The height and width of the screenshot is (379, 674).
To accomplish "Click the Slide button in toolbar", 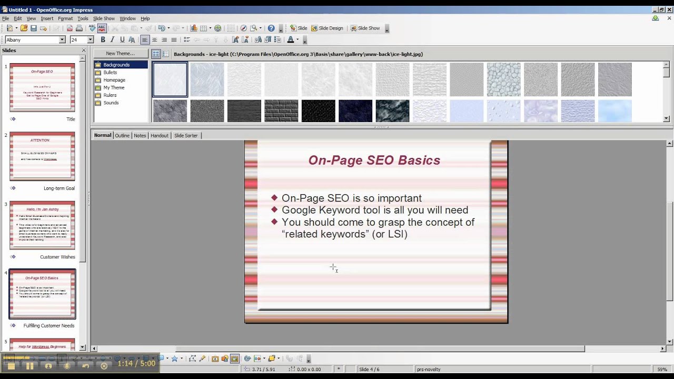I will coord(299,28).
